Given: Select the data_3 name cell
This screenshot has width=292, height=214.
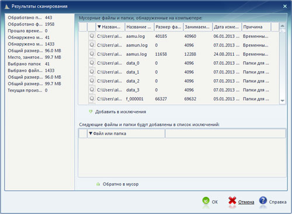Looking at the screenshot, I should [133, 90].
